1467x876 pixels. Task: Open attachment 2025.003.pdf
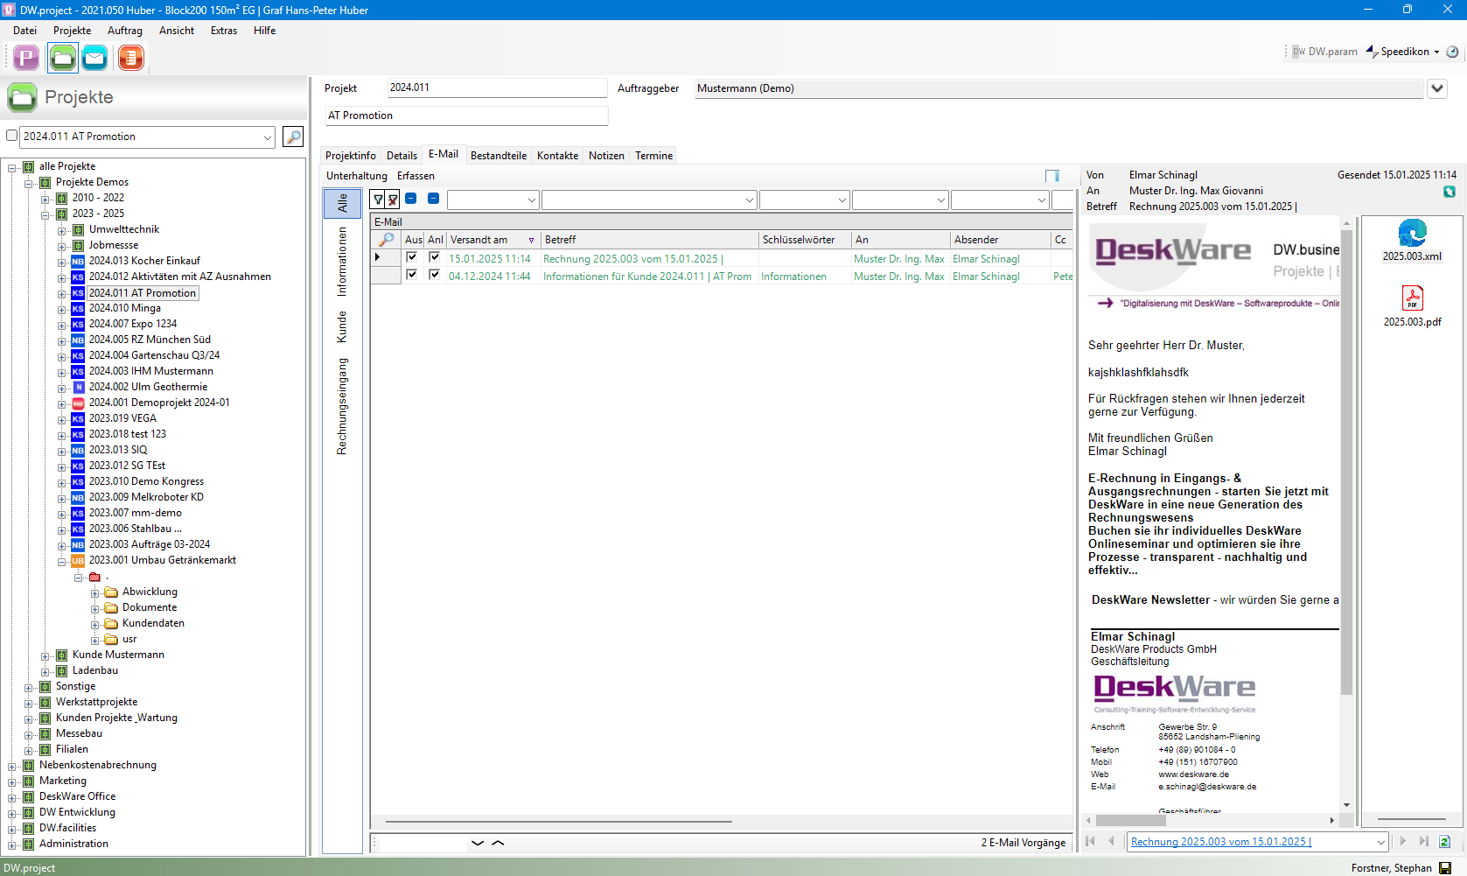[1412, 306]
